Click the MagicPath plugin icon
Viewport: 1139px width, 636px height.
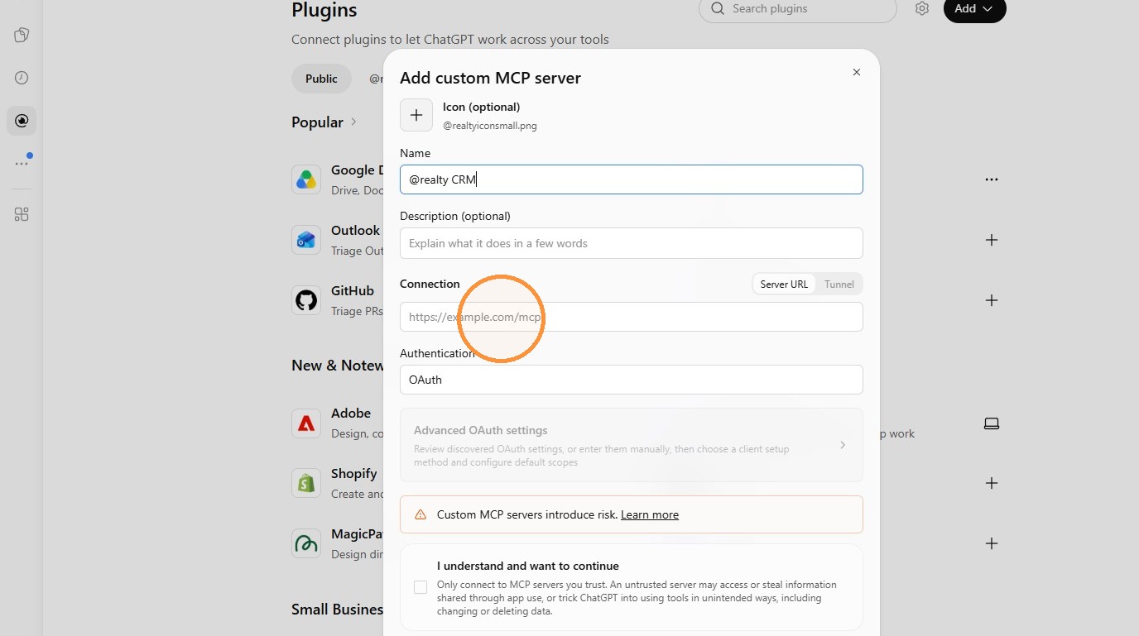tap(306, 543)
